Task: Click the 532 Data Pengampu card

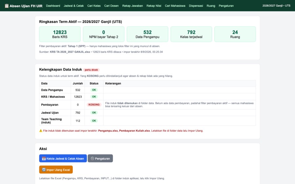Action: 147,34
